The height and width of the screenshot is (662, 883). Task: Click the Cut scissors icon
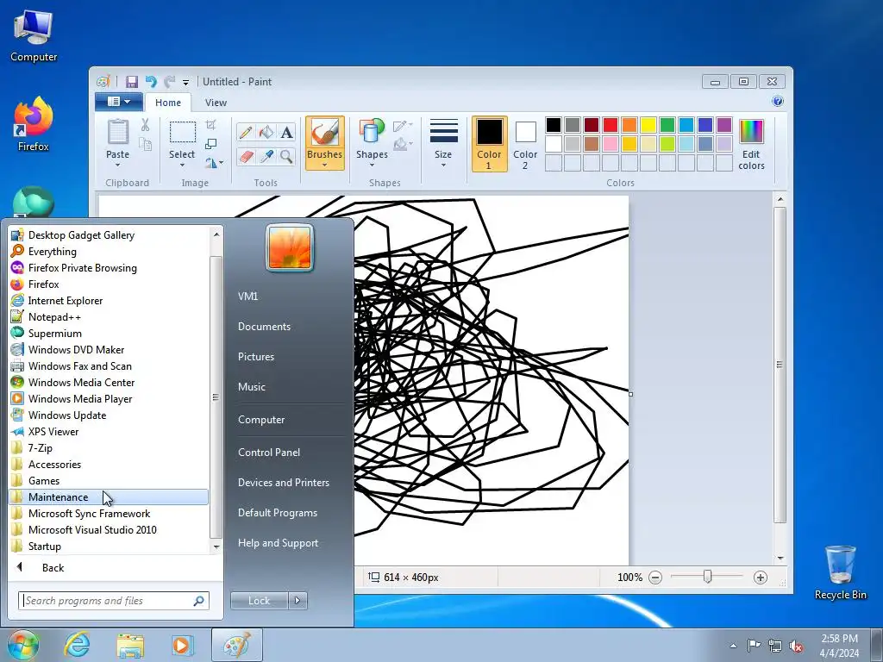(145, 125)
